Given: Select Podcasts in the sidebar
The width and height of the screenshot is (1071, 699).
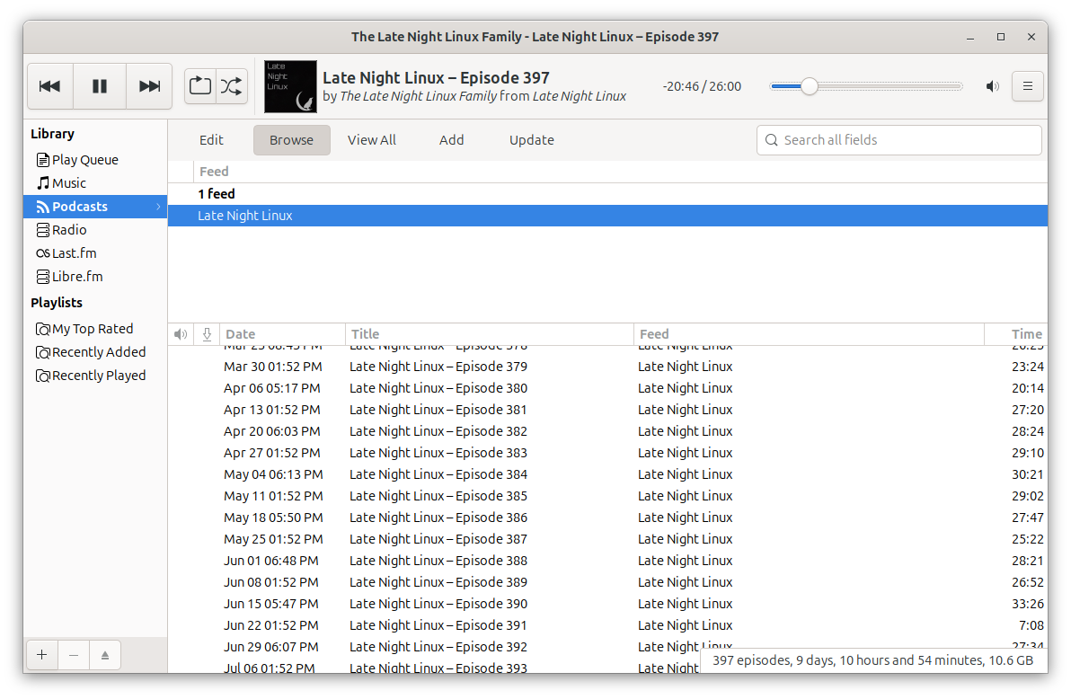Looking at the screenshot, I should 95,207.
